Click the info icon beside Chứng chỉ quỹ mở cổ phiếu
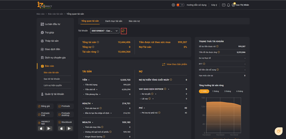The height and width of the screenshot is (139, 286). click(110, 132)
